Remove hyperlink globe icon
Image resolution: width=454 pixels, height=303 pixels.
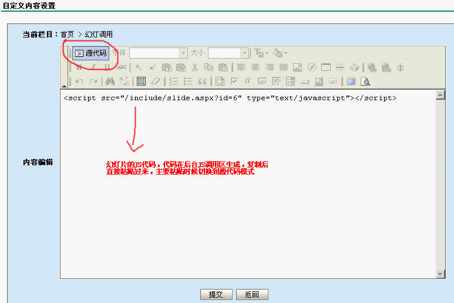click(386, 67)
